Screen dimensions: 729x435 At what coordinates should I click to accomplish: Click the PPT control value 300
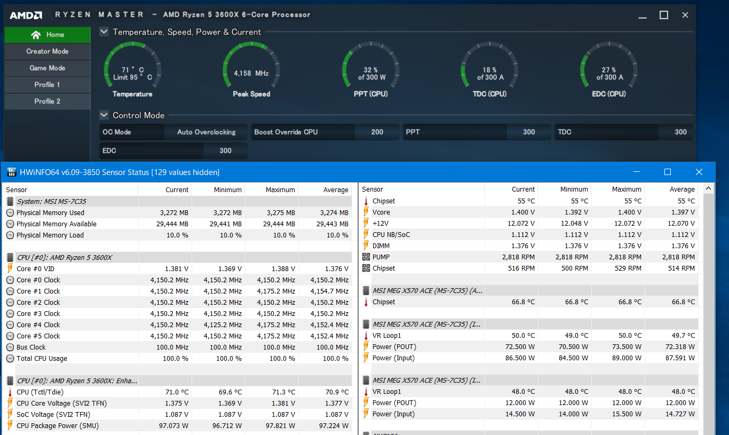(529, 132)
